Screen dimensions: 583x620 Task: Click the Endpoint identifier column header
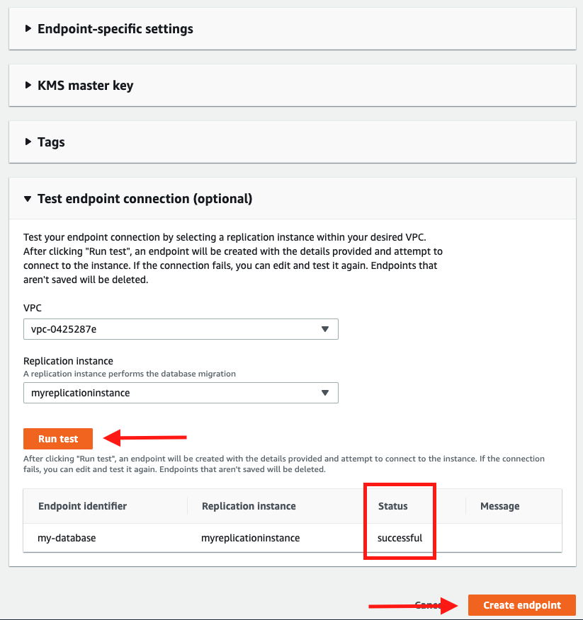(x=81, y=506)
